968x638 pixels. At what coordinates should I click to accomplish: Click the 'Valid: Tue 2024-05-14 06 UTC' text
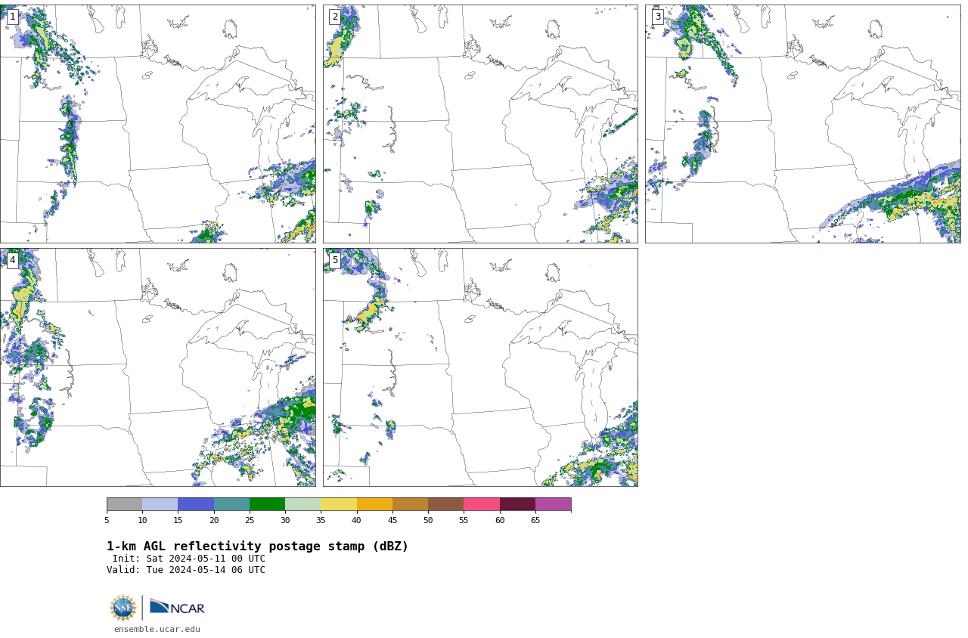click(186, 570)
